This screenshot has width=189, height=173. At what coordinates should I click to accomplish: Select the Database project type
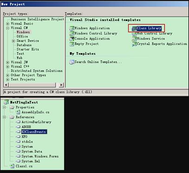(24, 45)
